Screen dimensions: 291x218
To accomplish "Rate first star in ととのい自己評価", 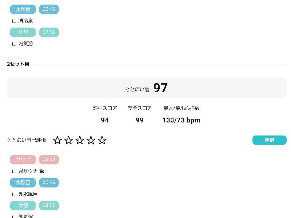I will click(x=57, y=140).
